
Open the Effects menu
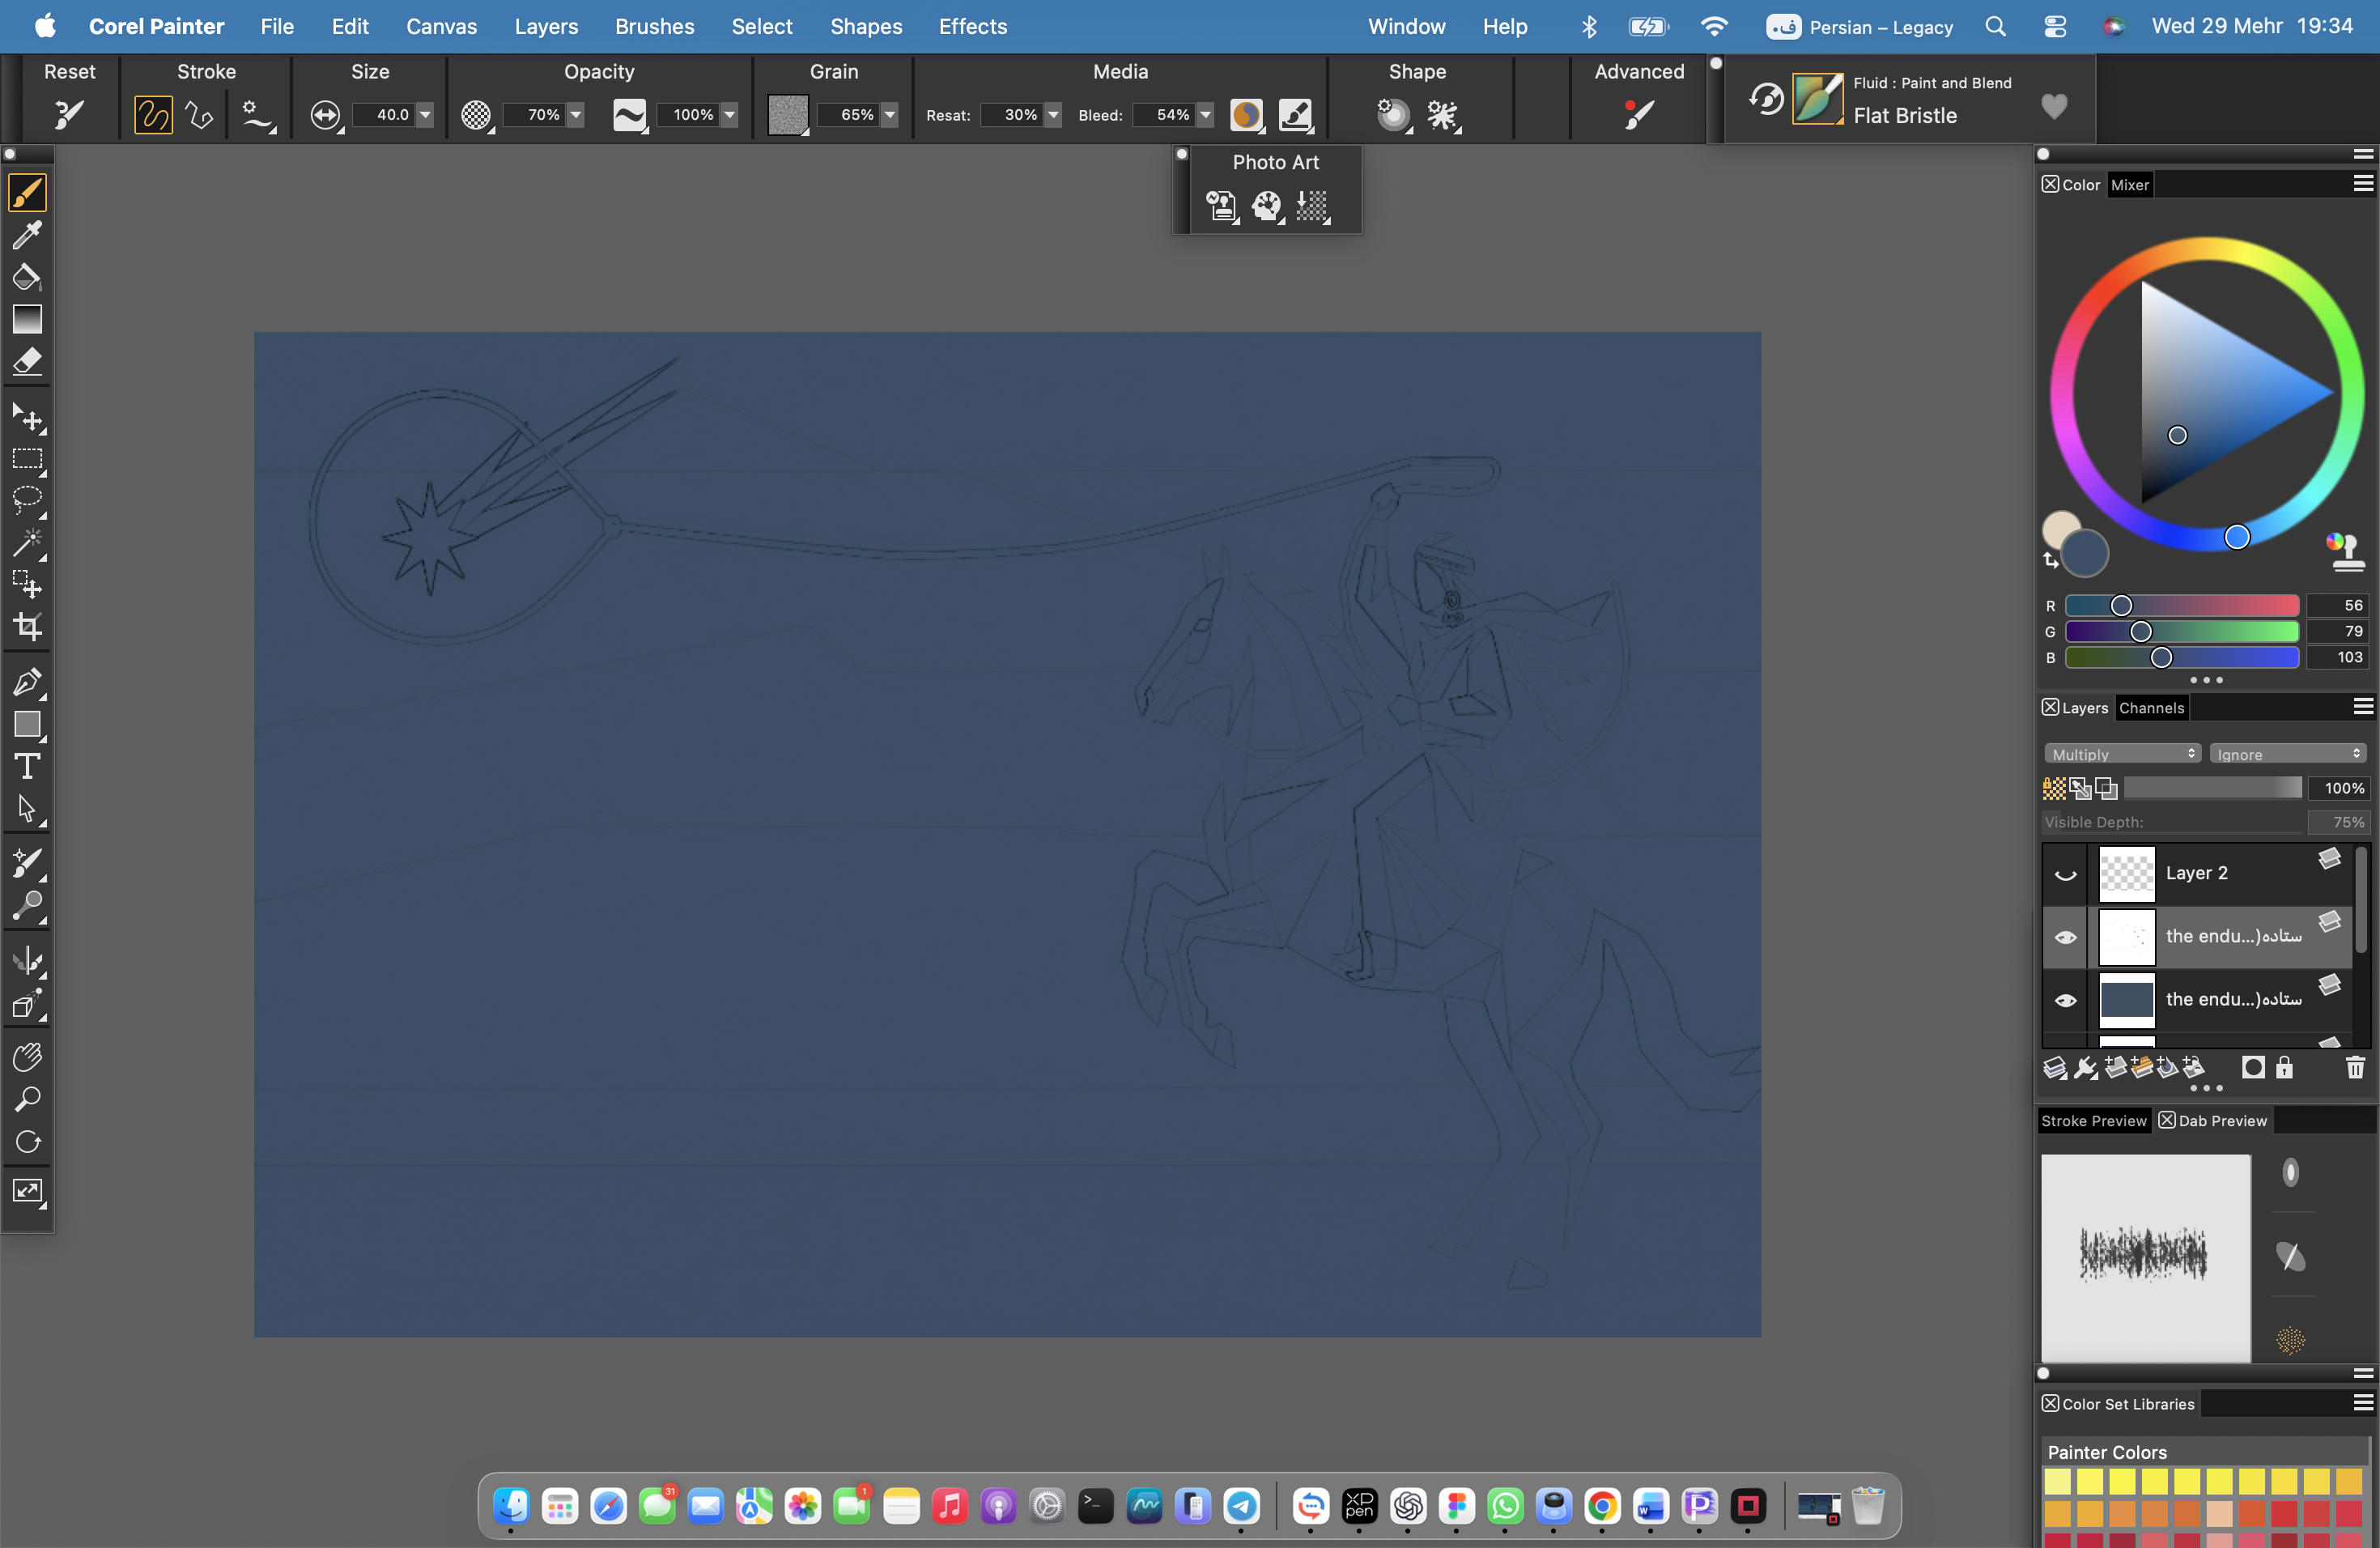pos(972,26)
